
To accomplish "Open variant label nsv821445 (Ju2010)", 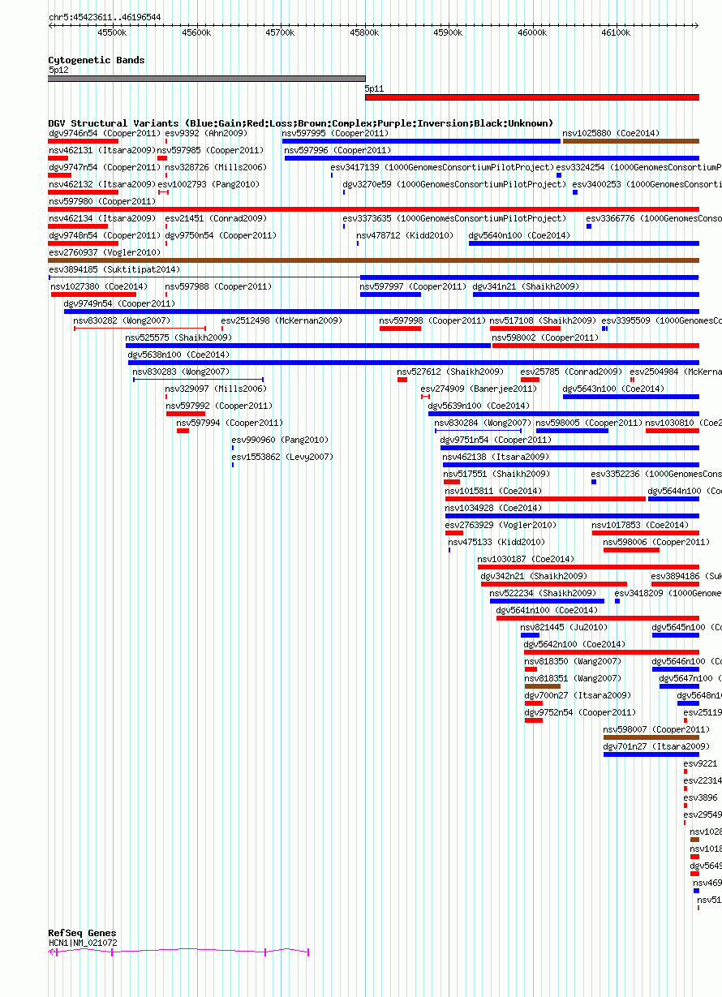I will pos(564,627).
